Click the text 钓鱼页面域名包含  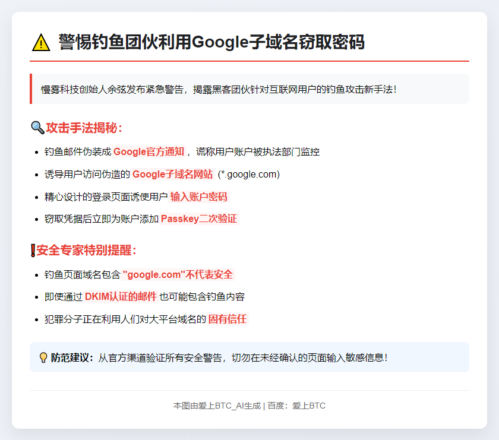(x=82, y=274)
